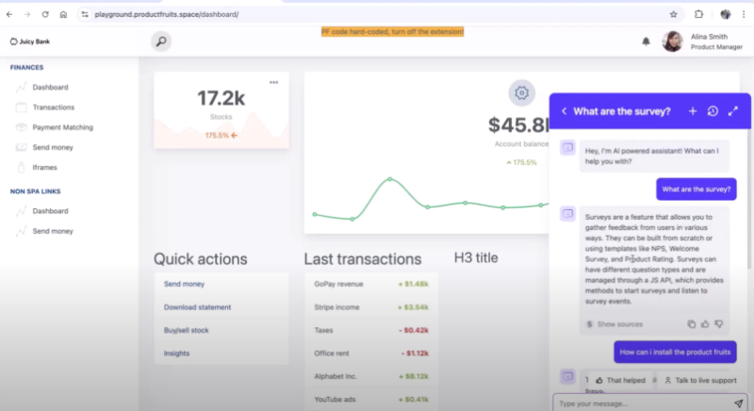Screen dimensions: 754x411
Task: Click the site info icon in the address bar
Action: pos(85,14)
